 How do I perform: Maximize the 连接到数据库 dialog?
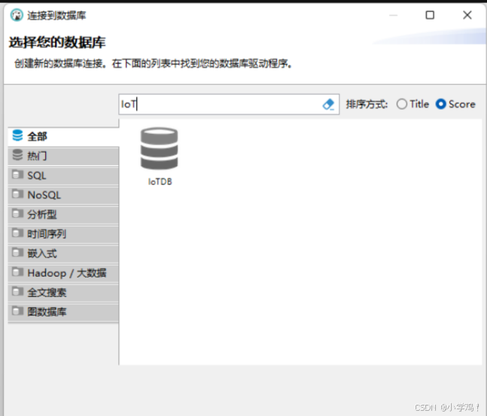(430, 15)
